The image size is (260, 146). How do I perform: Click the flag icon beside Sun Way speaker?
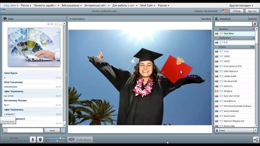(x=217, y=34)
